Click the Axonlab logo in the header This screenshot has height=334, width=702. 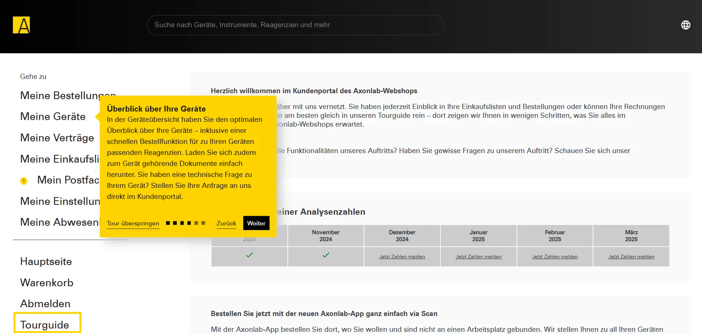tap(21, 25)
